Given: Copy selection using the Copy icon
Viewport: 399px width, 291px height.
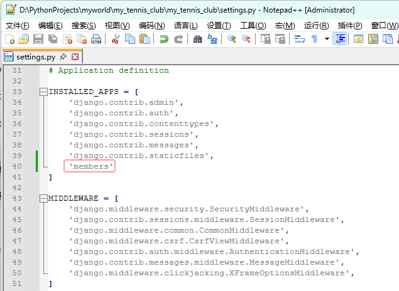Looking at the screenshot, I should coord(130,40).
